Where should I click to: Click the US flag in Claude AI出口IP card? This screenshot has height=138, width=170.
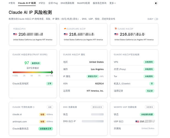(116, 34)
